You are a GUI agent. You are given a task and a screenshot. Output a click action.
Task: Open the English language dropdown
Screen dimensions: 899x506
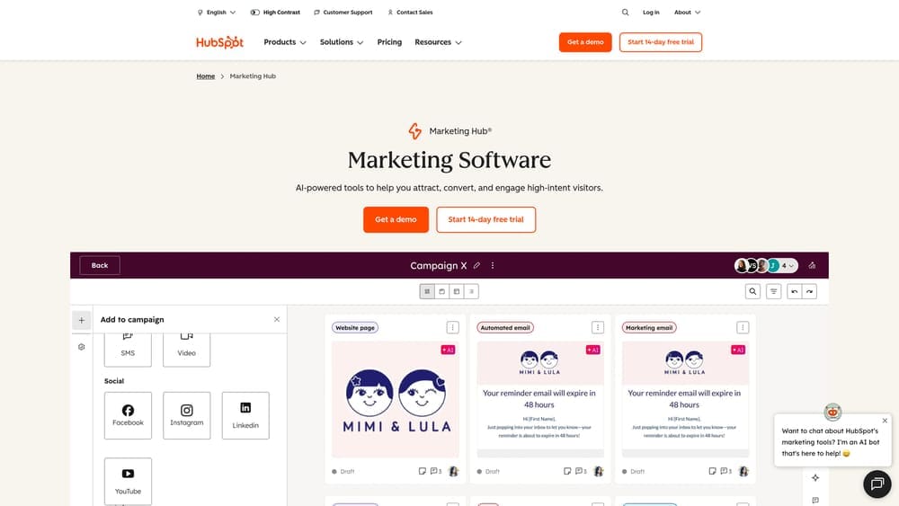217,12
